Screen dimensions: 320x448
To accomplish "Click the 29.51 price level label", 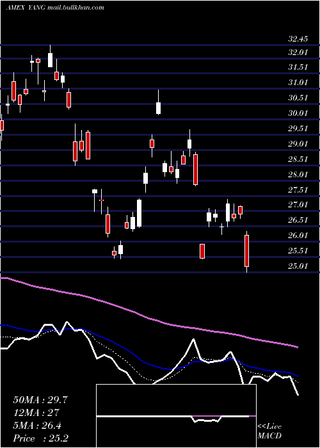I will pyautogui.click(x=298, y=129).
